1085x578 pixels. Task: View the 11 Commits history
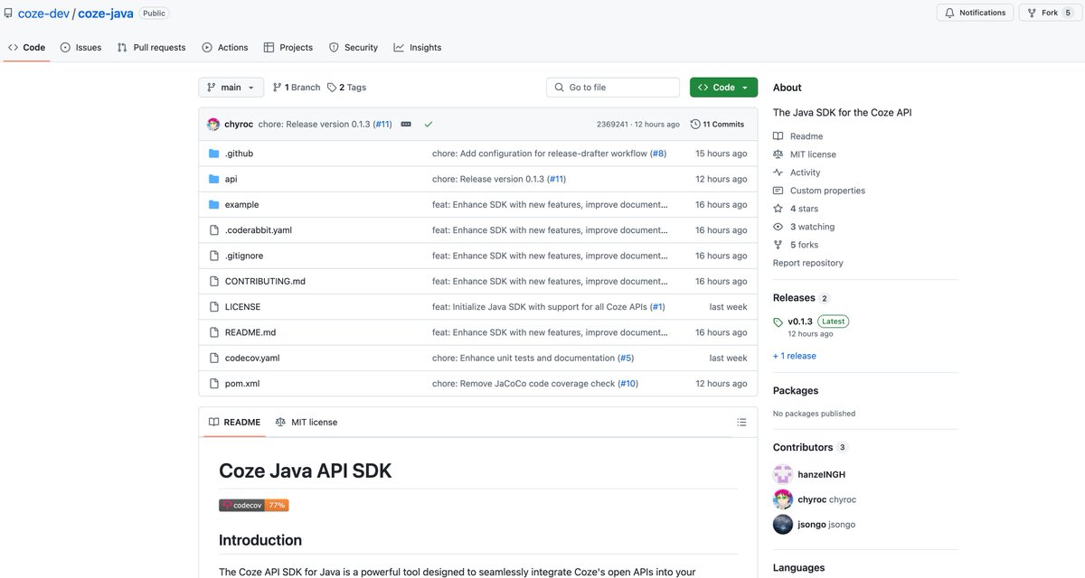[x=717, y=124]
